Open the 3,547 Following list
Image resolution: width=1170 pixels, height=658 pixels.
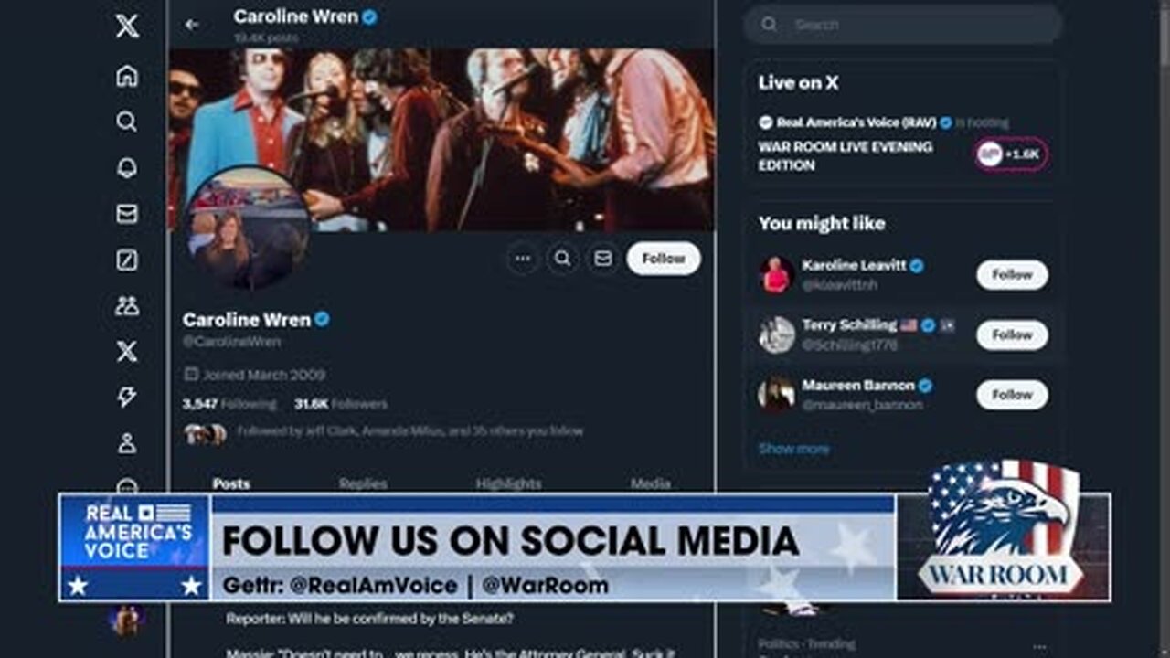click(x=229, y=404)
